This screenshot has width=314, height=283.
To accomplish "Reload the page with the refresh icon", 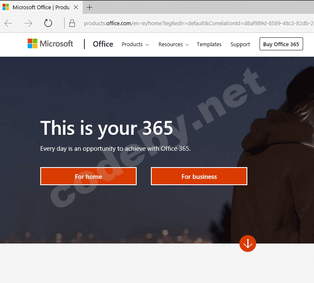I will point(48,23).
